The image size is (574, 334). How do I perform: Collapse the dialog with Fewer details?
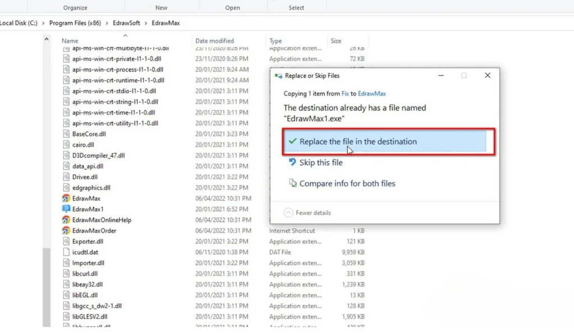[x=308, y=213]
